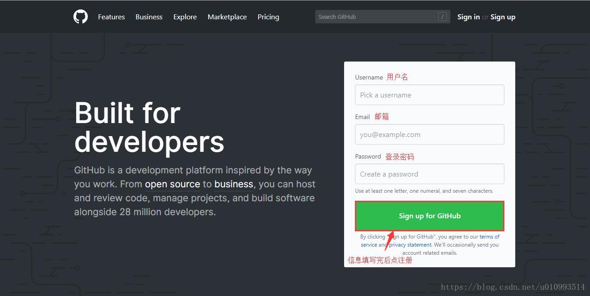Click the green Sign up for GitHub button
This screenshot has height=296, width=590.
click(x=430, y=216)
